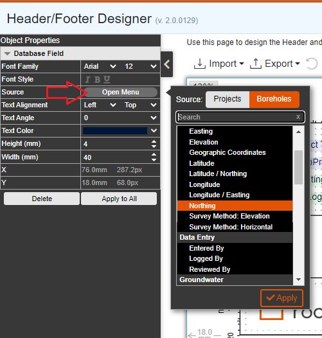This screenshot has width=322, height=338.
Task: Select the highlighted Northing field
Action: (235, 206)
